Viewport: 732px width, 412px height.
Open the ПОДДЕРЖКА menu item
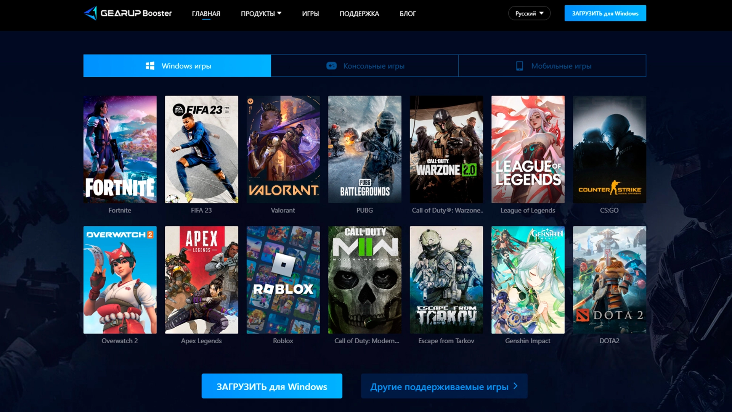coord(359,14)
